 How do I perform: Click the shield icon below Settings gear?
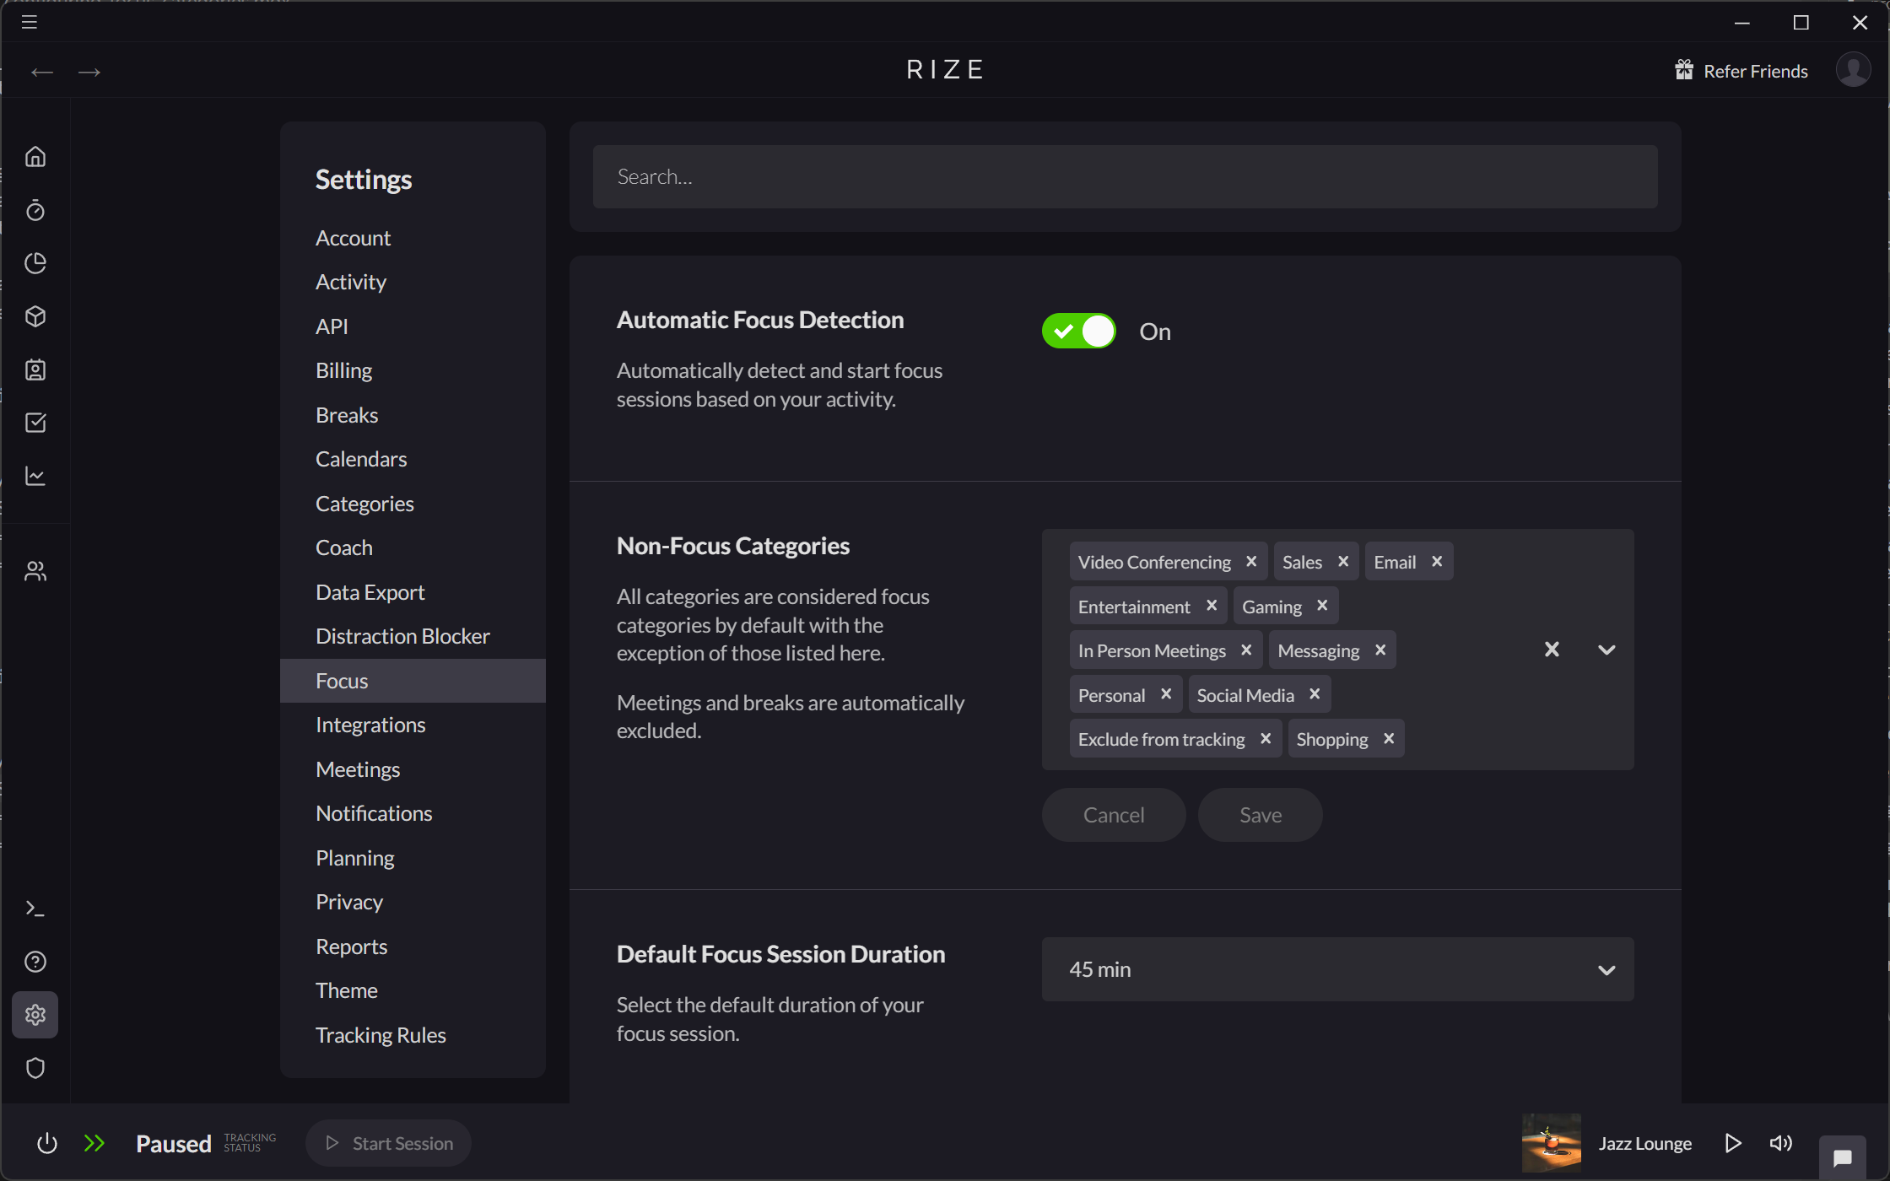[35, 1068]
